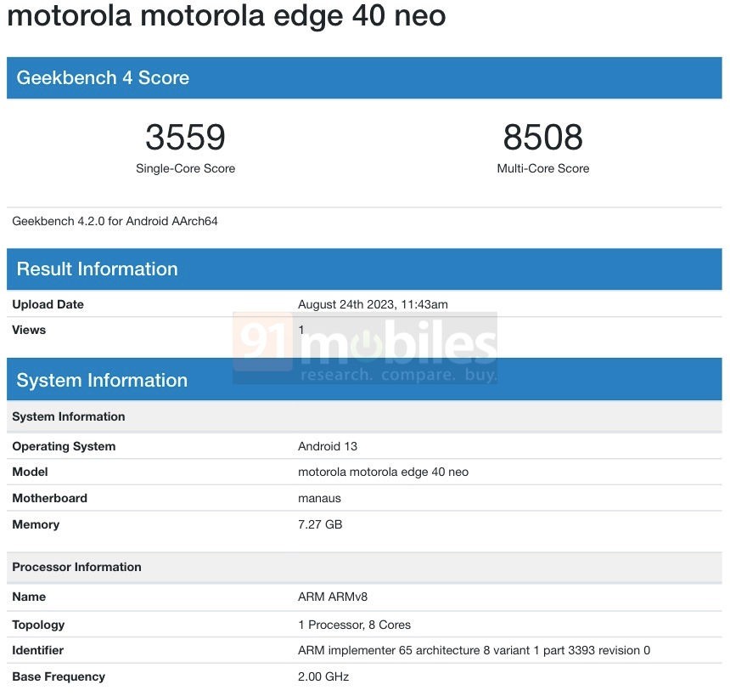Click the Model value 'motorola motorola edge 40 neo'
This screenshot has height=696, width=730.
tap(383, 472)
